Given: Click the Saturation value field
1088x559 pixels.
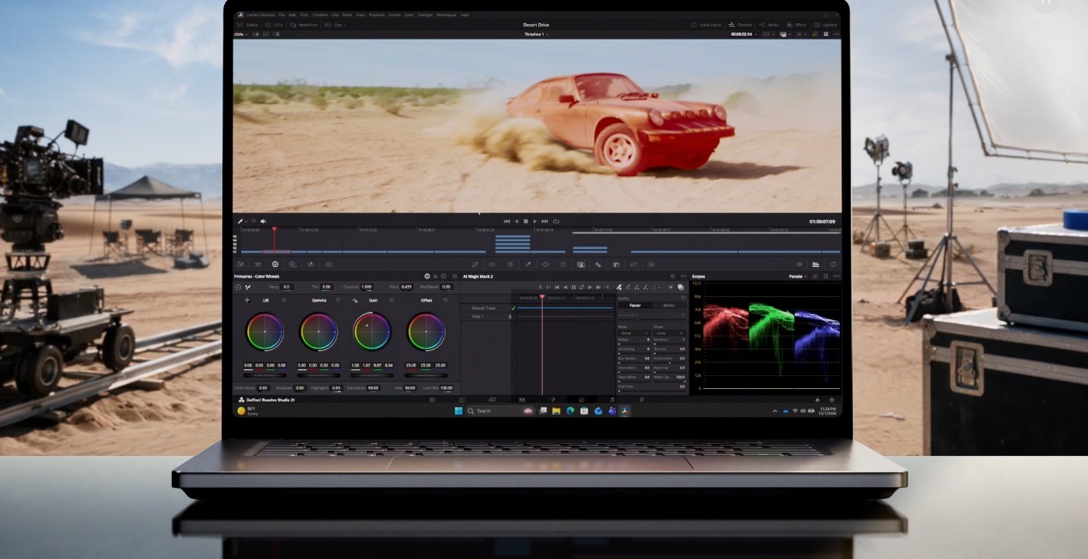Looking at the screenshot, I should 373,387.
